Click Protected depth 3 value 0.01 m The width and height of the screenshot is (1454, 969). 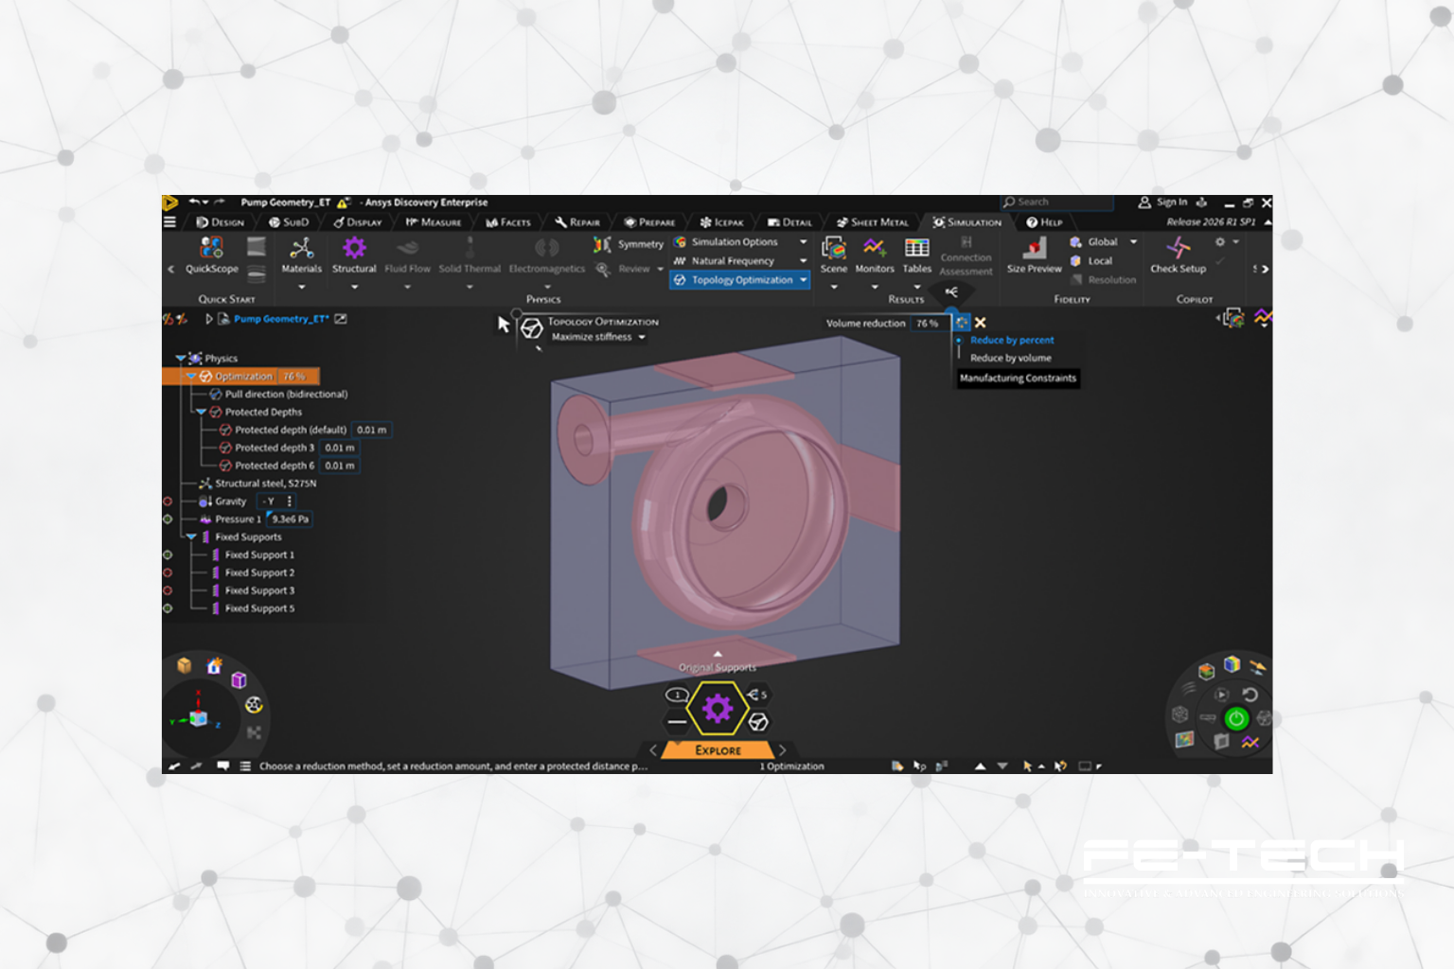pyautogui.click(x=340, y=449)
